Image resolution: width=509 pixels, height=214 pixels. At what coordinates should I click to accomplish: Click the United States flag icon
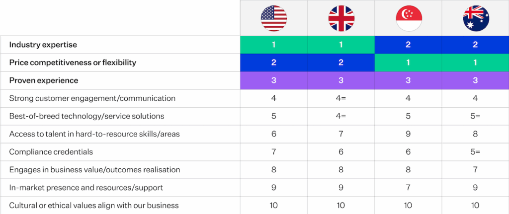point(274,18)
